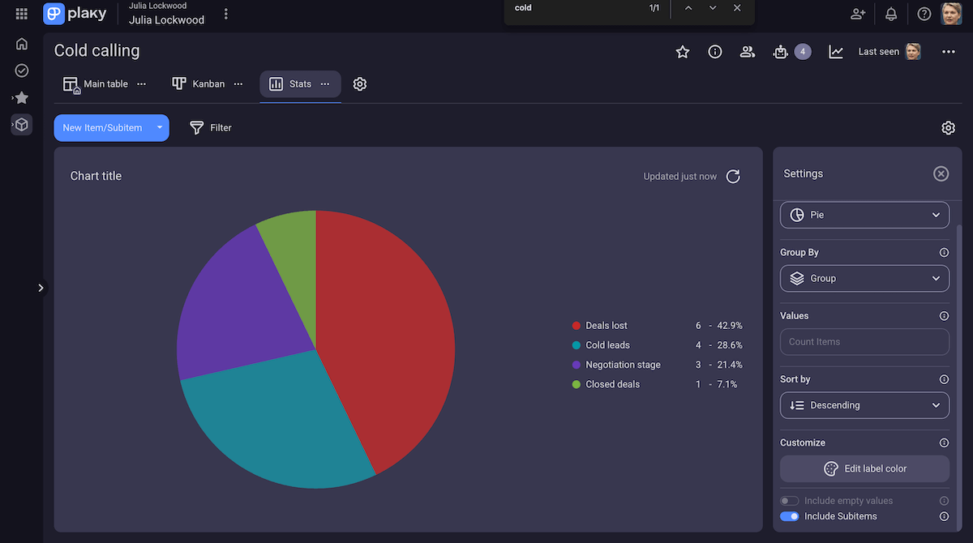The image size is (973, 543).
Task: Click the Filter button
Action: coord(210,127)
